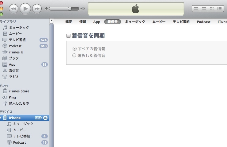Open App in the library sidebar
Image resolution: width=227 pixels, height=147 pixels.
(x=25, y=64)
